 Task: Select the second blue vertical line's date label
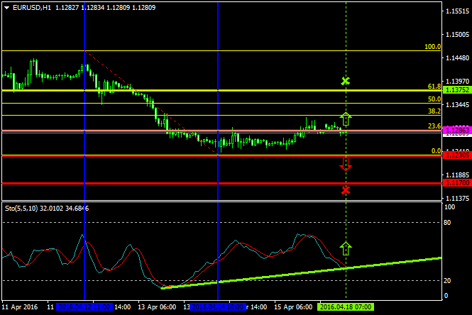tap(216, 307)
